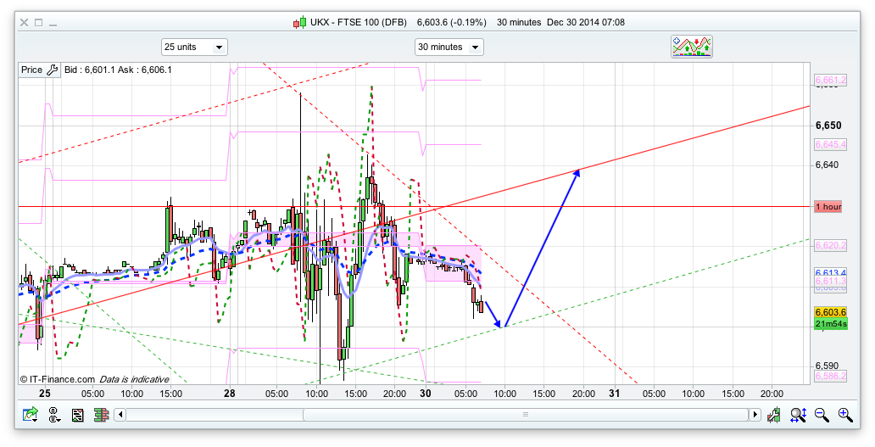Click scrollbar left arrow button
The height and width of the screenshot is (447, 875).
(120, 415)
